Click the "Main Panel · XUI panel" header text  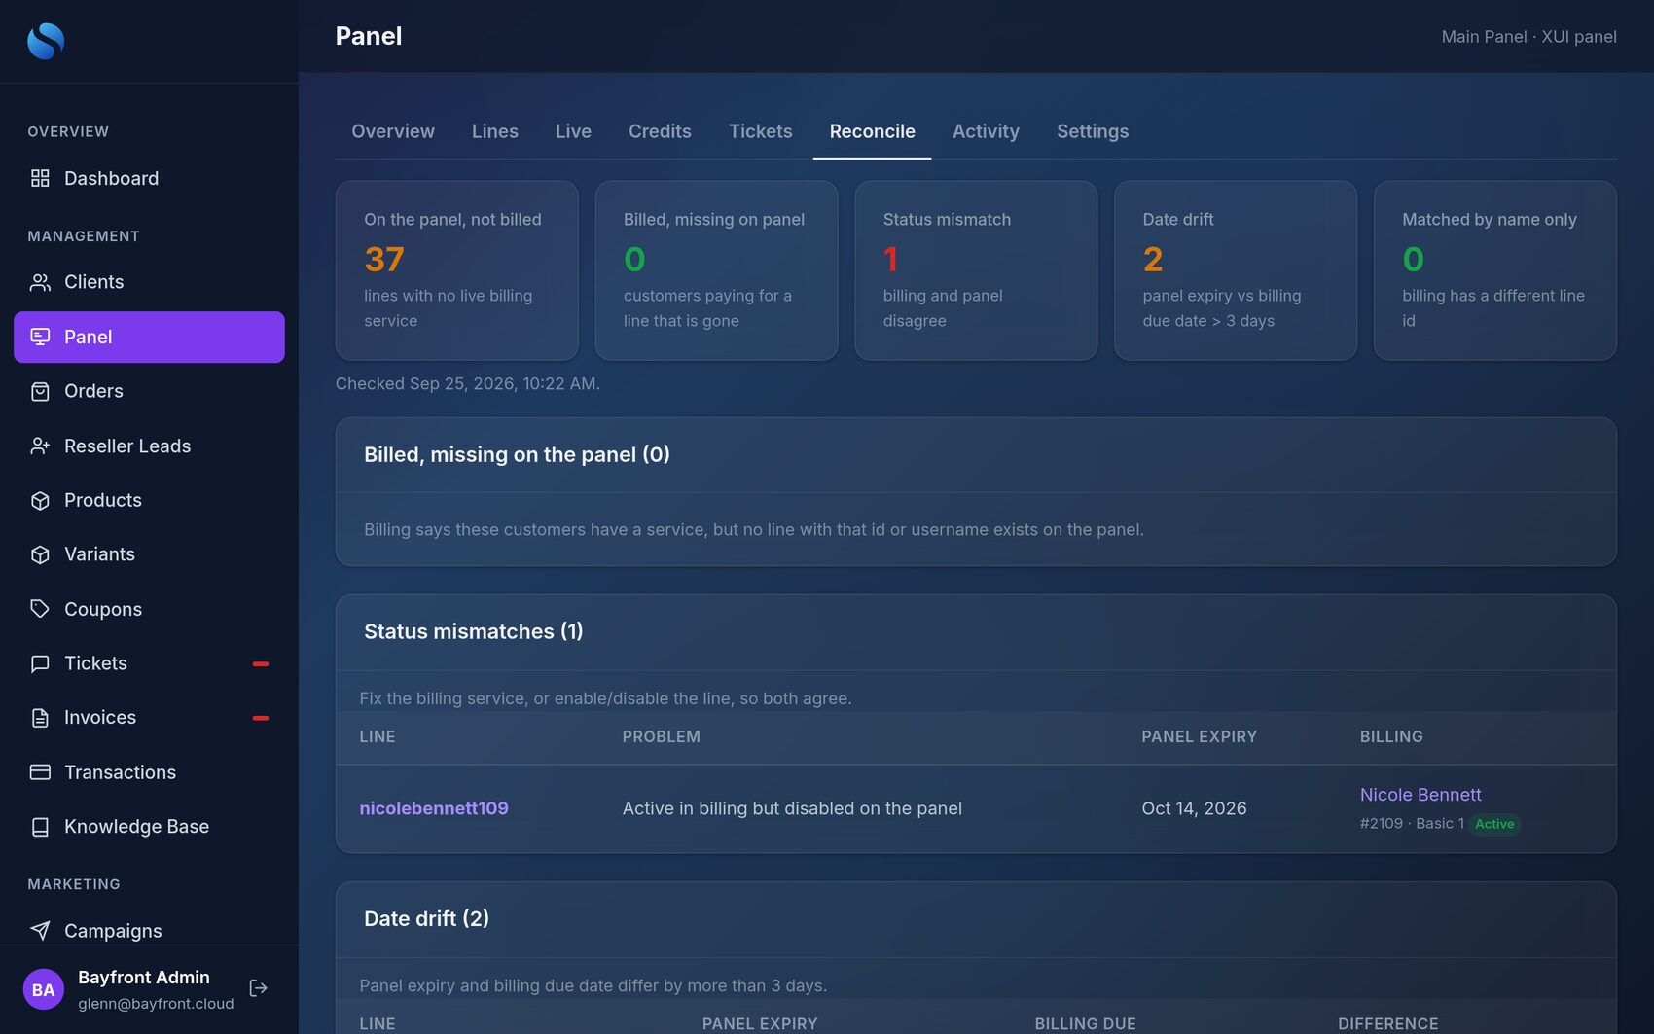point(1528,37)
